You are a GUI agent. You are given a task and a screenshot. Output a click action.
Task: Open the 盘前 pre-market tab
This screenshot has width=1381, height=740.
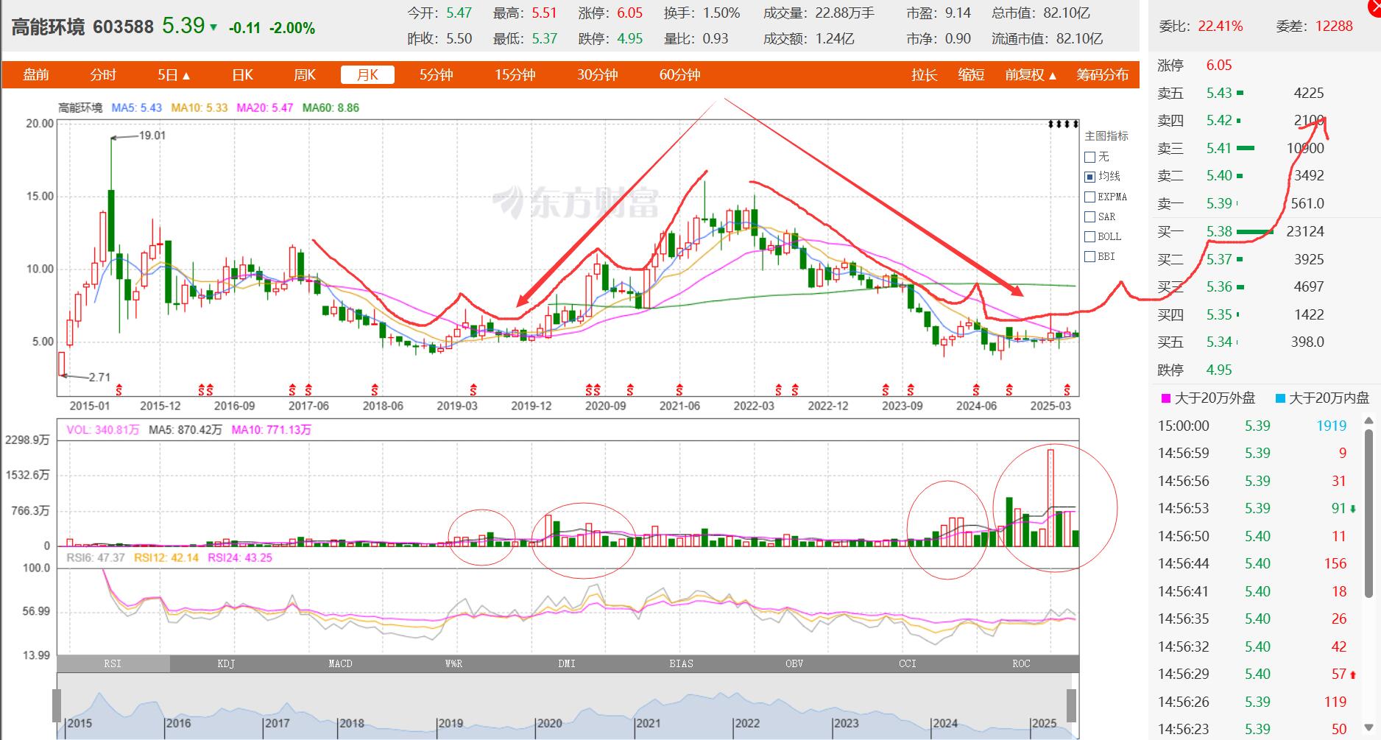click(x=36, y=75)
